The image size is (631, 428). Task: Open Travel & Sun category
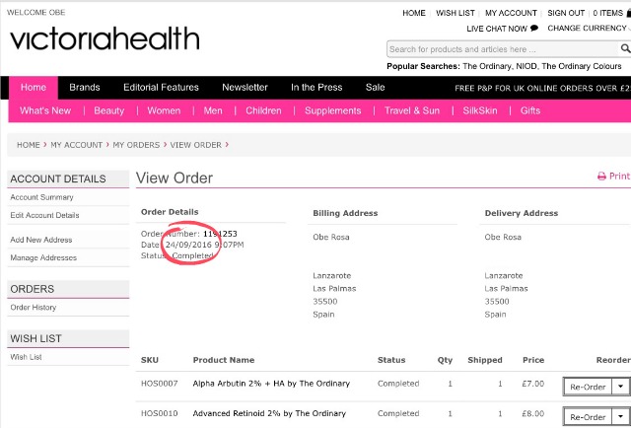(412, 110)
